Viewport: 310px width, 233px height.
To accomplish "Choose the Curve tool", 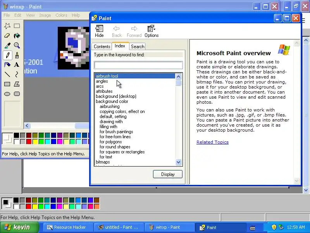I will pyautogui.click(x=17, y=74).
